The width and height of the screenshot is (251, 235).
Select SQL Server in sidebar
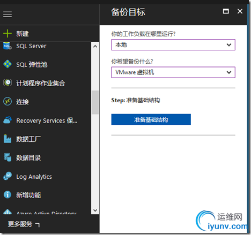(x=31, y=46)
